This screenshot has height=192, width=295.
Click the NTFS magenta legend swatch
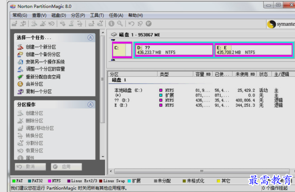[x=50, y=181]
